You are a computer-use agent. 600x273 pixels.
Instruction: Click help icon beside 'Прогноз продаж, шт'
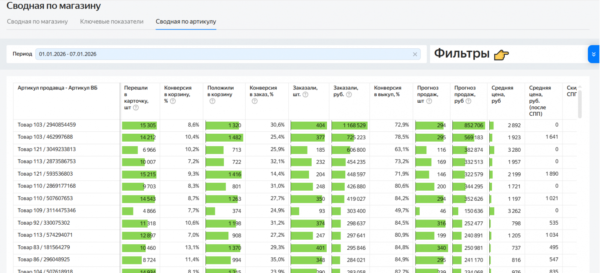(429, 101)
